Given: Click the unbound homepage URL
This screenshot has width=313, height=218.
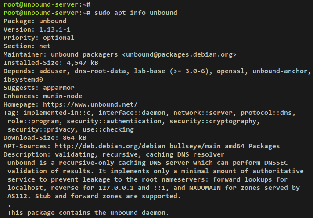Looking at the screenshot, I should [90, 104].
